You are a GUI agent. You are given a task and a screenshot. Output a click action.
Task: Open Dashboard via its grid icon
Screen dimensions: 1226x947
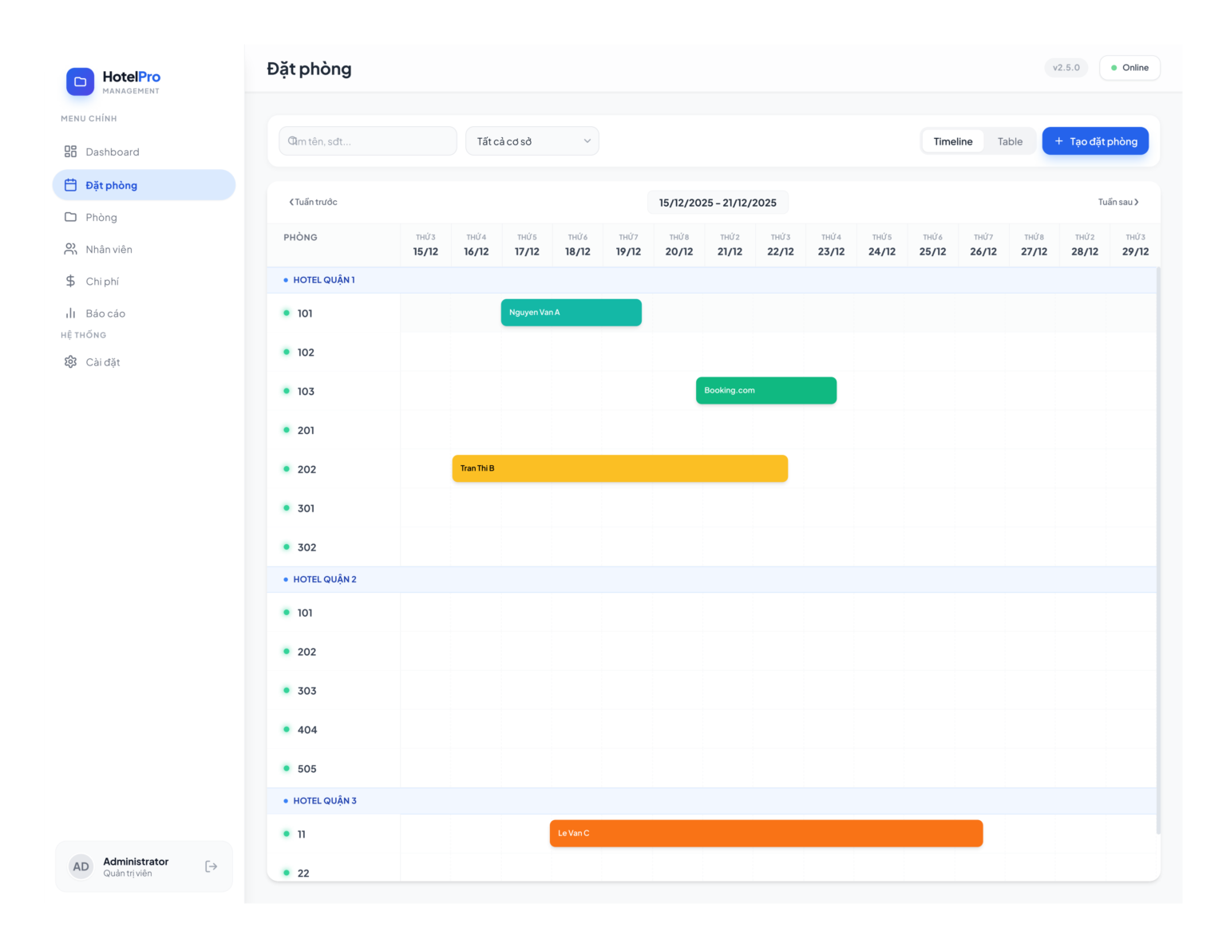(x=70, y=152)
